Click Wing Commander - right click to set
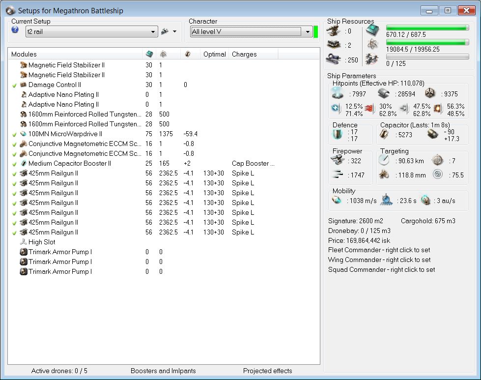The height and width of the screenshot is (380, 481). tap(379, 260)
